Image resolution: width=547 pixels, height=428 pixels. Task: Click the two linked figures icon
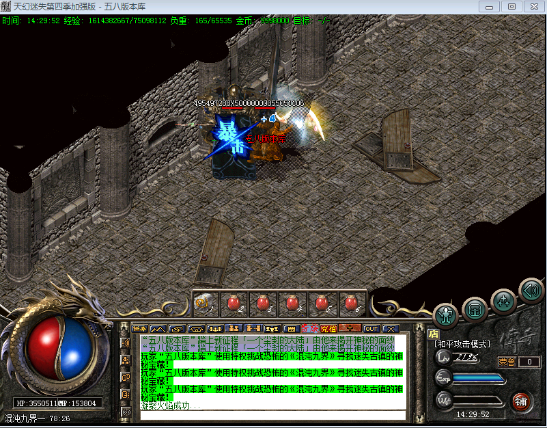point(253,329)
